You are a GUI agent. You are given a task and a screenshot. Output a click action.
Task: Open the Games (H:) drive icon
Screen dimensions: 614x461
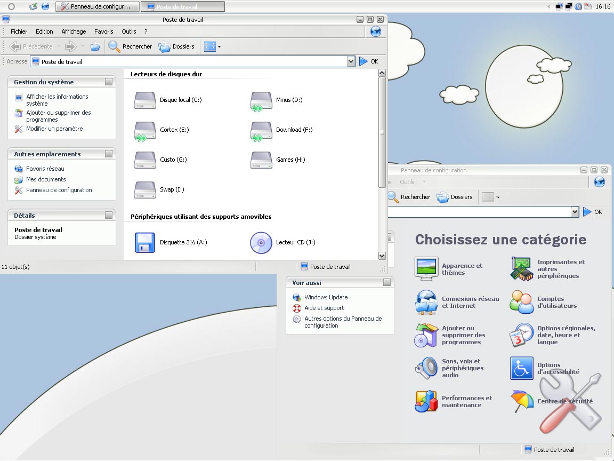point(261,160)
